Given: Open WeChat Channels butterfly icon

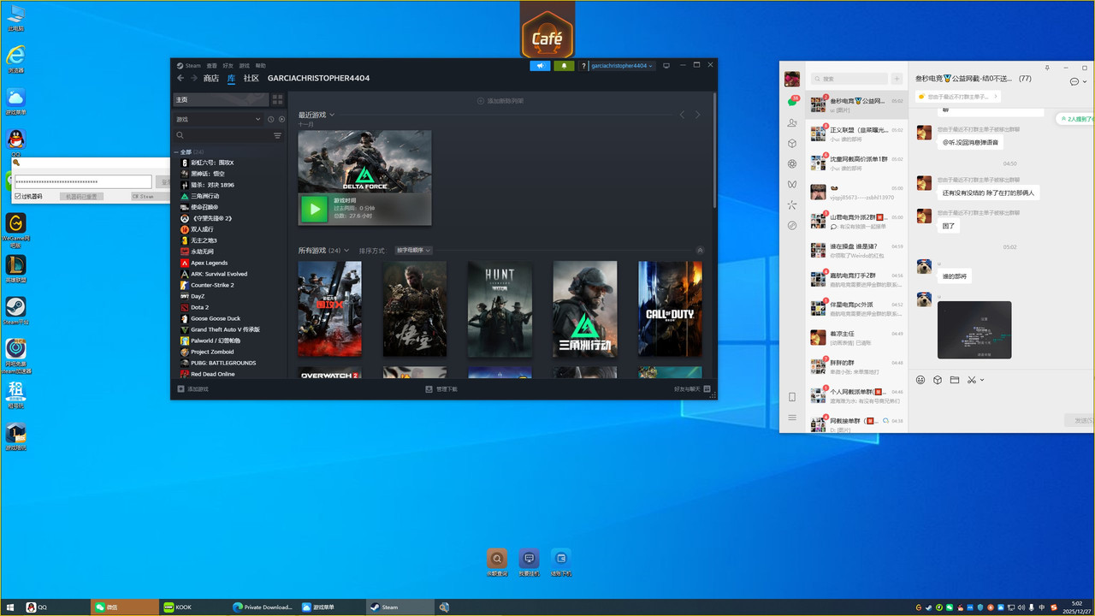Looking at the screenshot, I should (x=792, y=185).
